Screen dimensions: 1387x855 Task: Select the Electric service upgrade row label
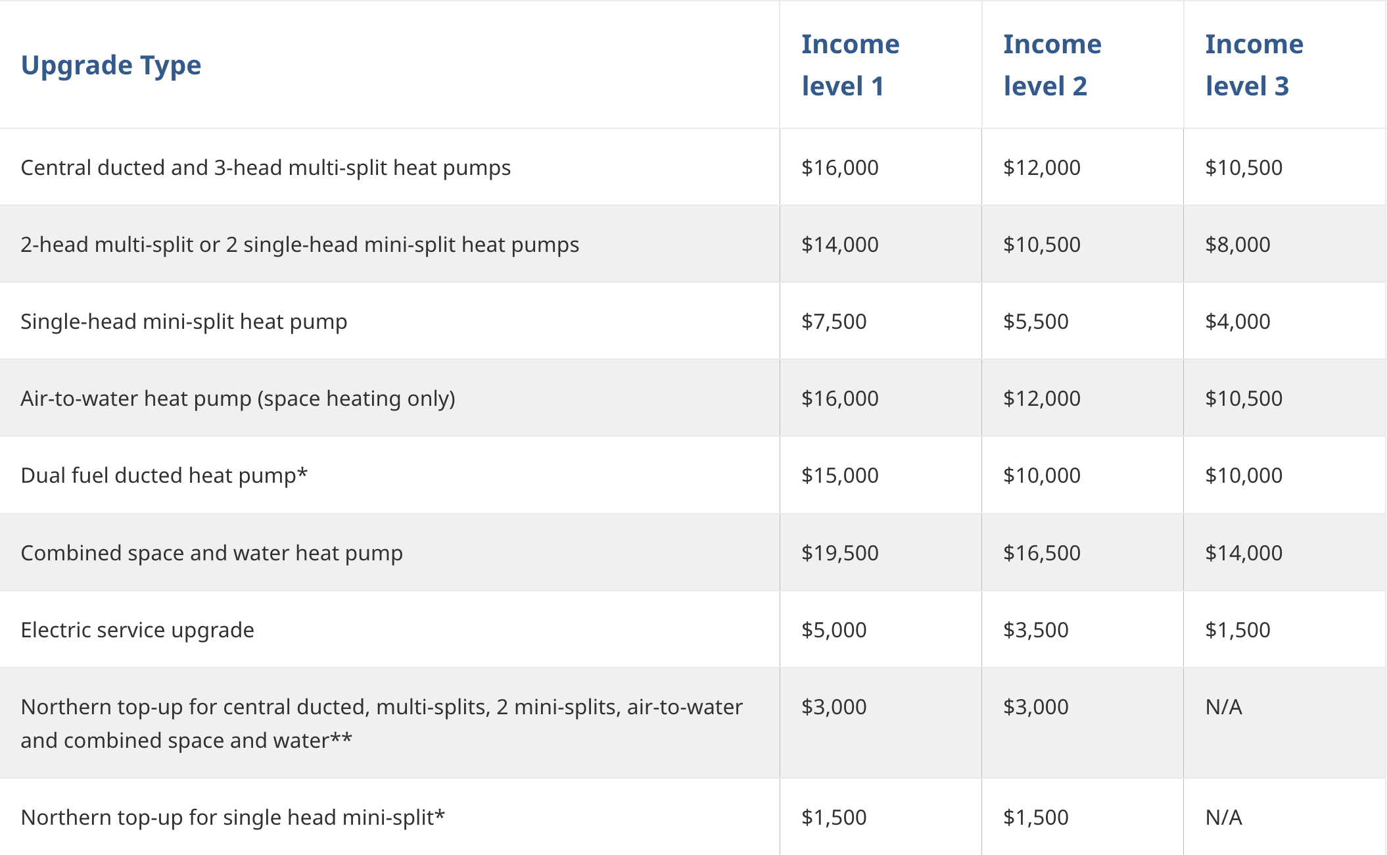(137, 630)
